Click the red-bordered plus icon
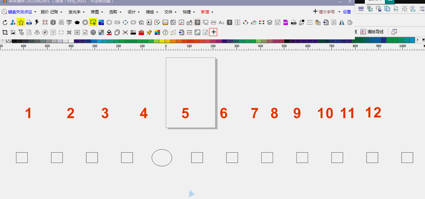 pos(213,32)
